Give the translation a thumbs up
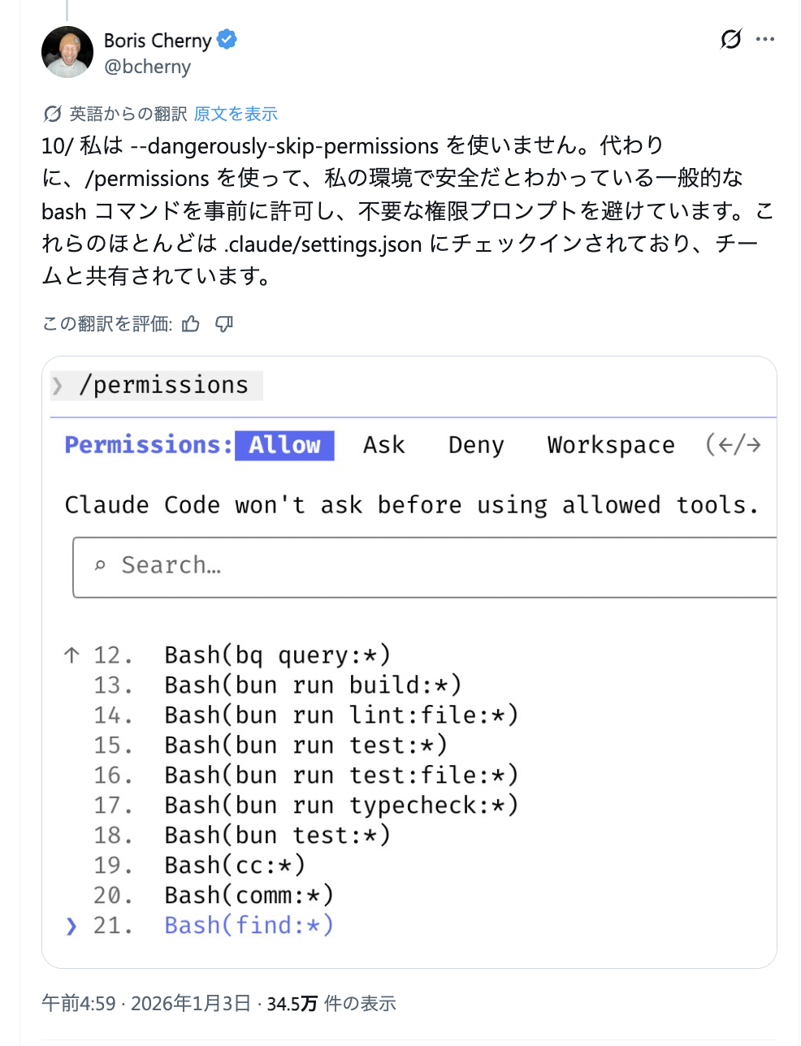This screenshot has height=1046, width=801. (x=190, y=323)
